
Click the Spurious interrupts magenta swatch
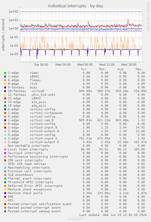pyautogui.click(x=5, y=153)
